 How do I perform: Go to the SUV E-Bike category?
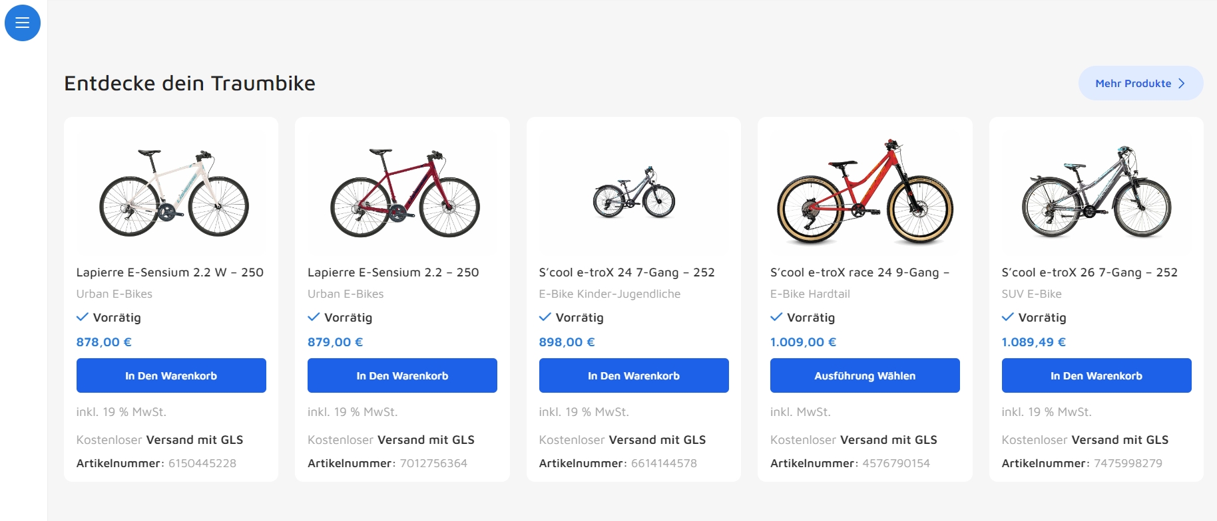(x=1031, y=294)
